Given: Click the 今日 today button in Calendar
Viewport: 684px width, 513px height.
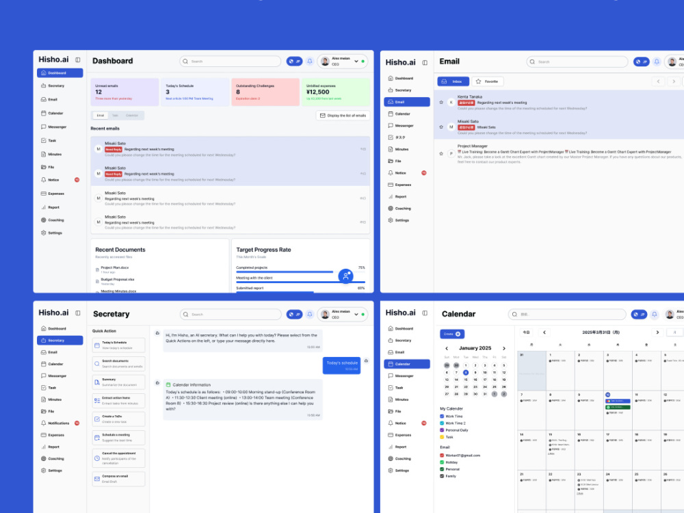Looking at the screenshot, I should click(527, 332).
